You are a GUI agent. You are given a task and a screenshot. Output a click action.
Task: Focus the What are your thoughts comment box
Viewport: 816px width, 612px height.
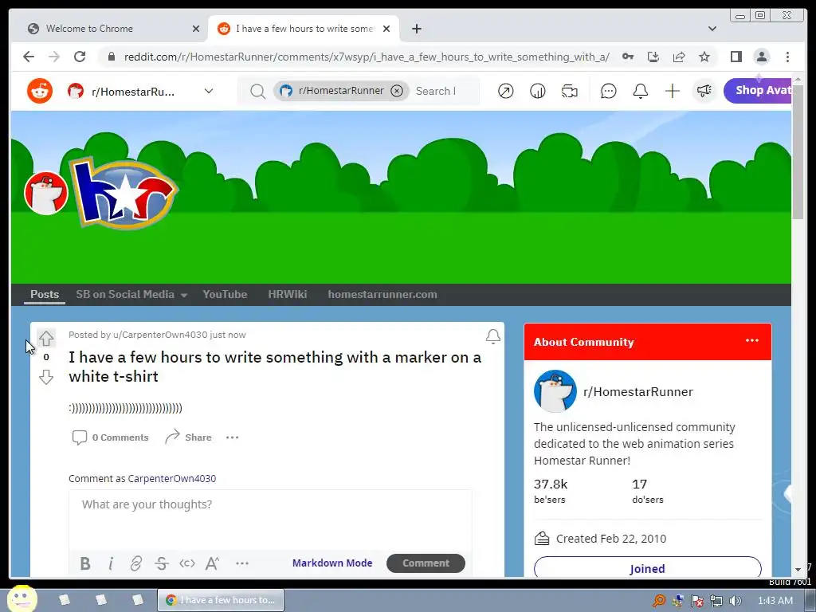pos(270,520)
